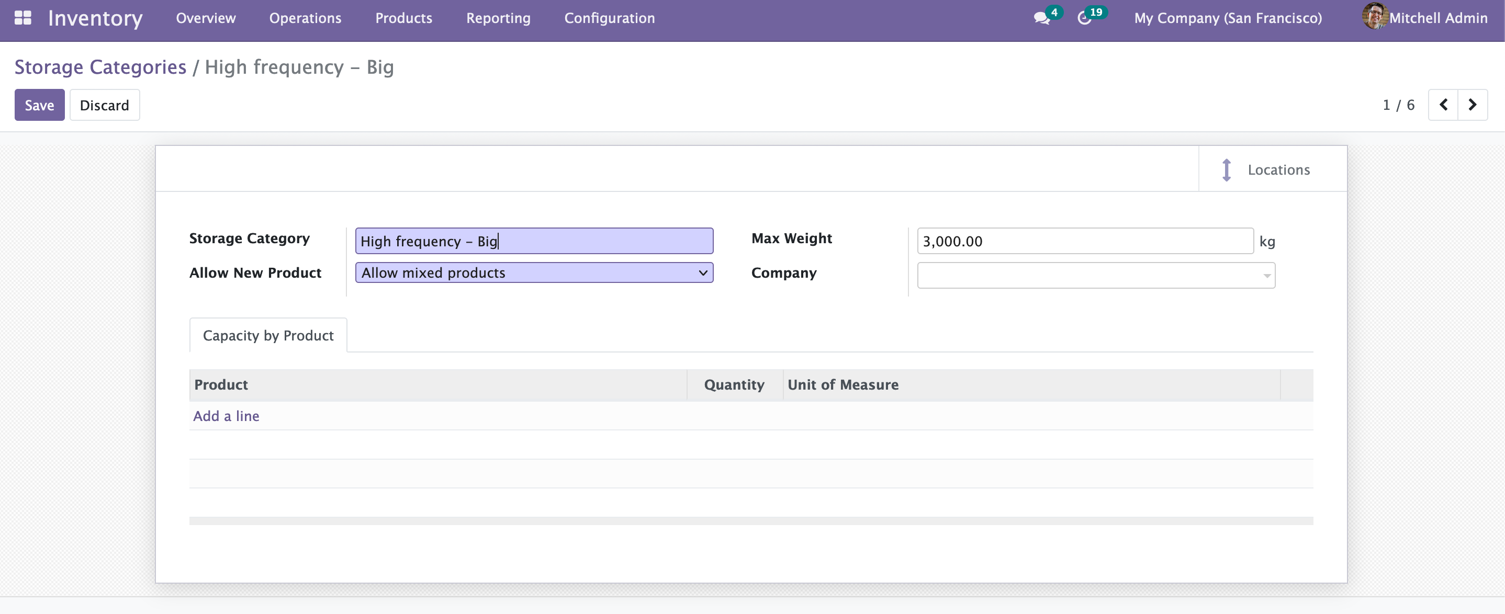Click the Locations arrows icon
The height and width of the screenshot is (614, 1505).
point(1226,170)
